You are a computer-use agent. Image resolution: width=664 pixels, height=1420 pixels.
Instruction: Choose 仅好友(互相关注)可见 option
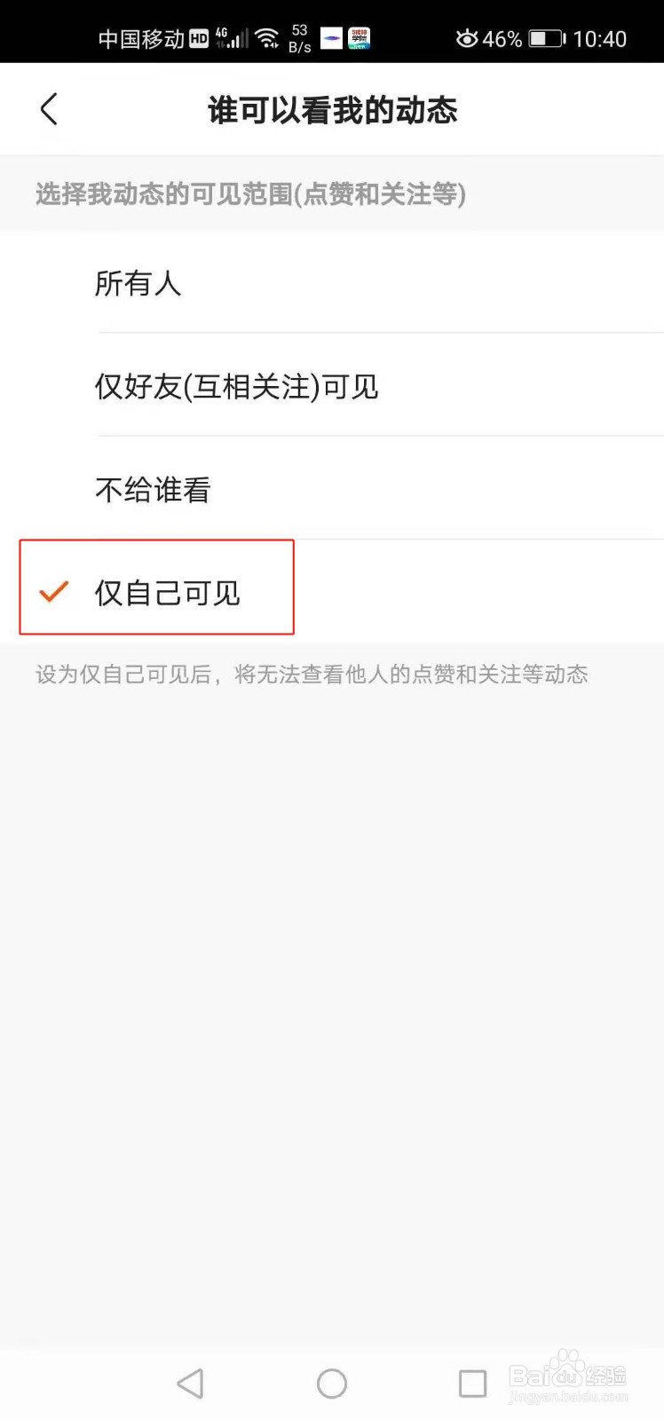[332, 386]
